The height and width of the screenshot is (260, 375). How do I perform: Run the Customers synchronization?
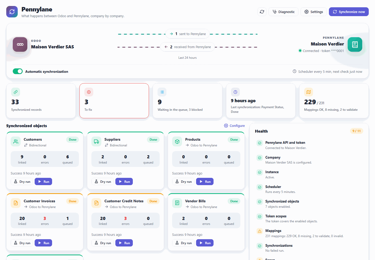tap(43, 181)
